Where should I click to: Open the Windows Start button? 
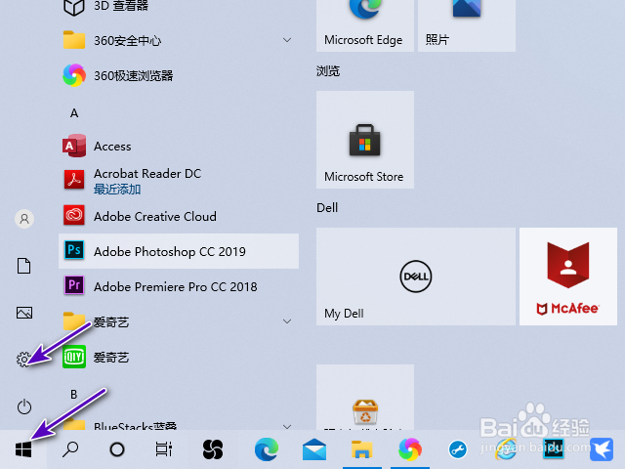[23, 449]
